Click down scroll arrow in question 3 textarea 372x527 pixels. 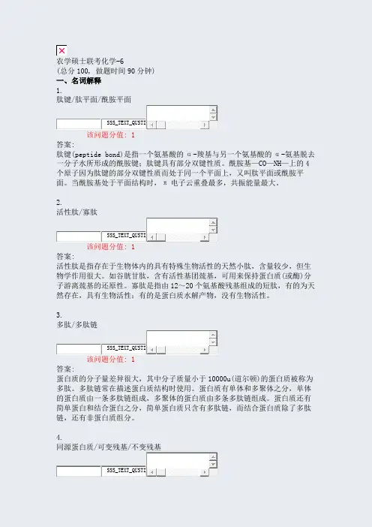pos(213,342)
